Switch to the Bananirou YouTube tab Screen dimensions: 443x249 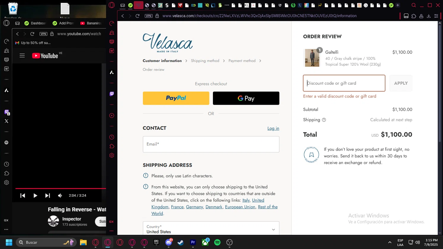91,23
